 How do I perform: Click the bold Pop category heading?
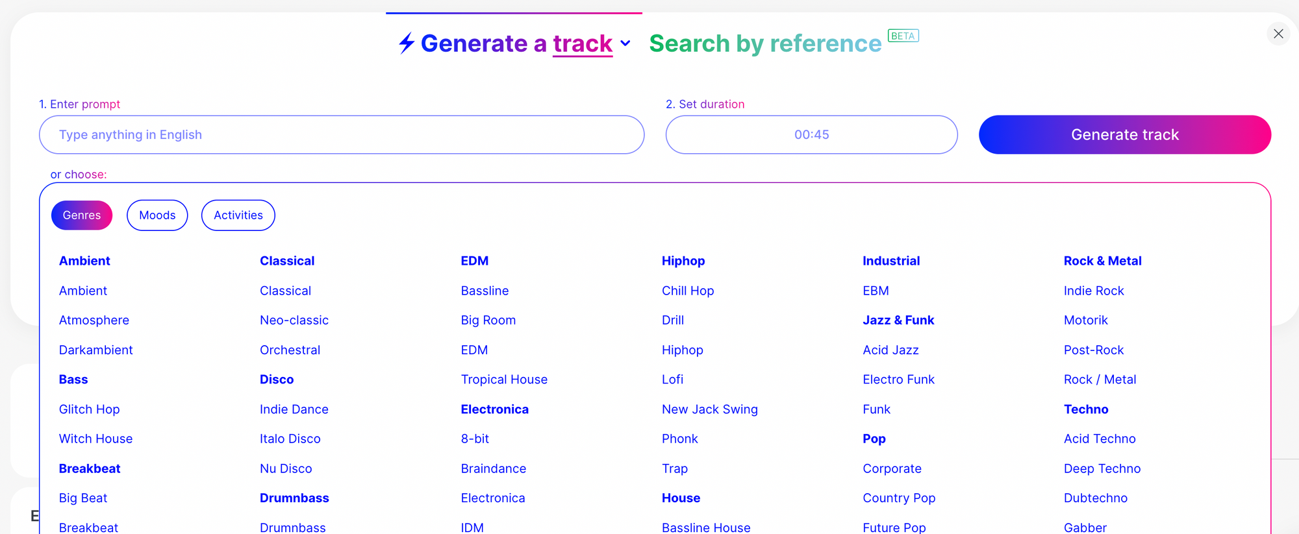[874, 439]
